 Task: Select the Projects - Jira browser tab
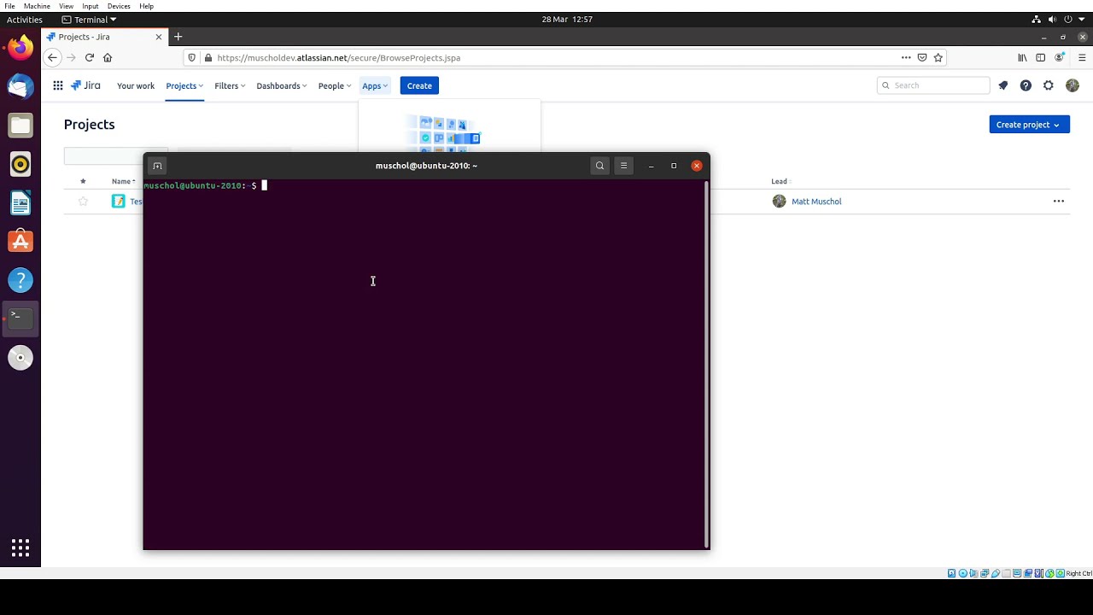point(104,37)
